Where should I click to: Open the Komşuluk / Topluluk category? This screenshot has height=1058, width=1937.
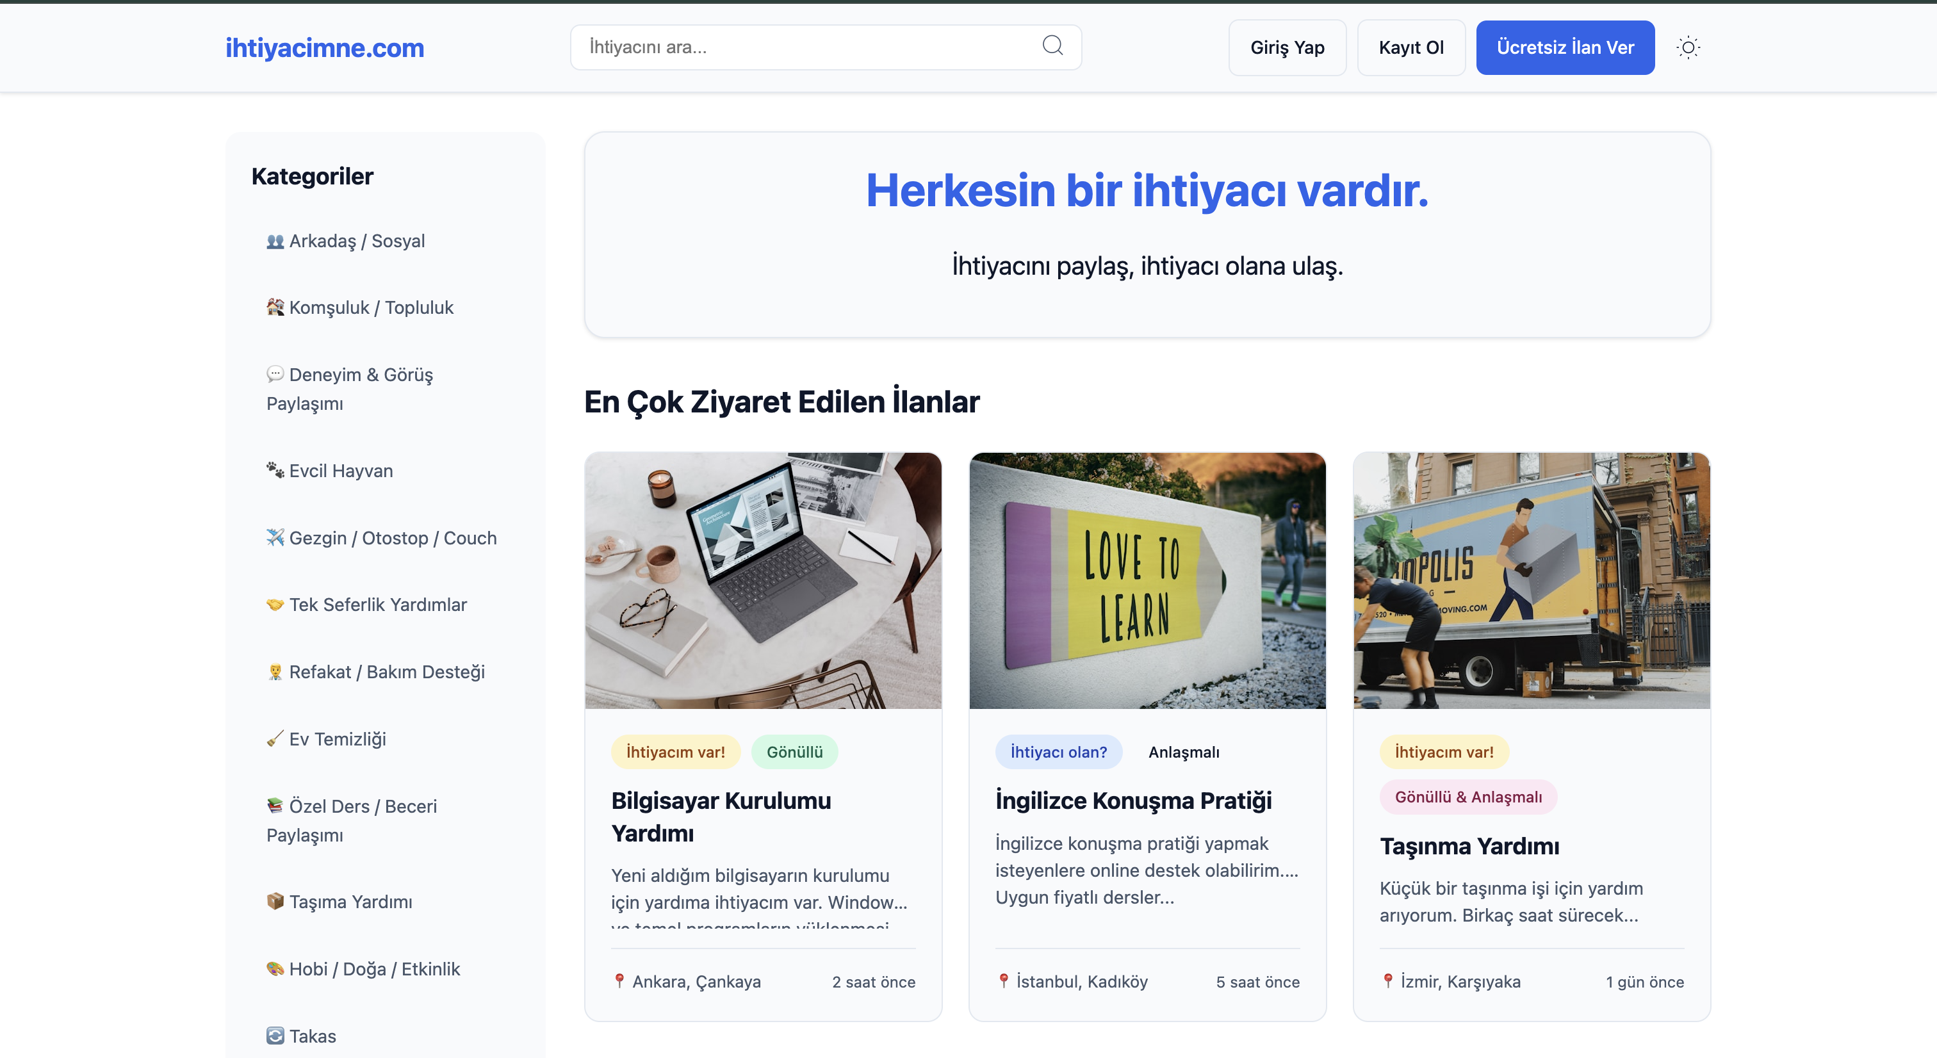pos(359,307)
